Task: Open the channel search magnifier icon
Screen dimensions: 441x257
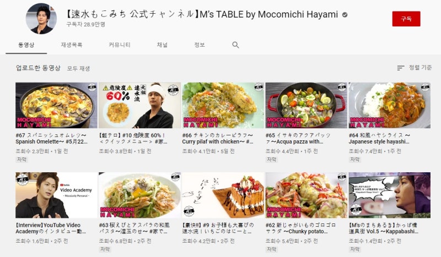Action: [x=235, y=45]
